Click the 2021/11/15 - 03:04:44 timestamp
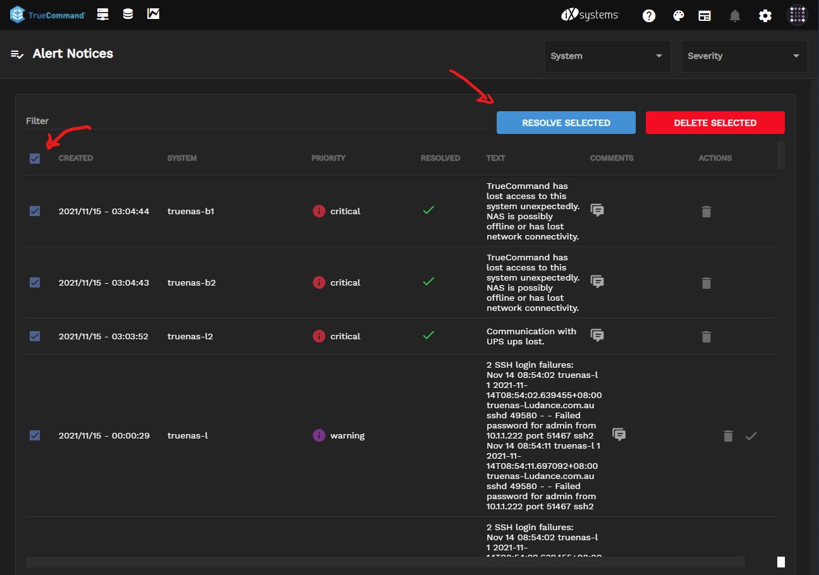The image size is (819, 575). [x=104, y=211]
